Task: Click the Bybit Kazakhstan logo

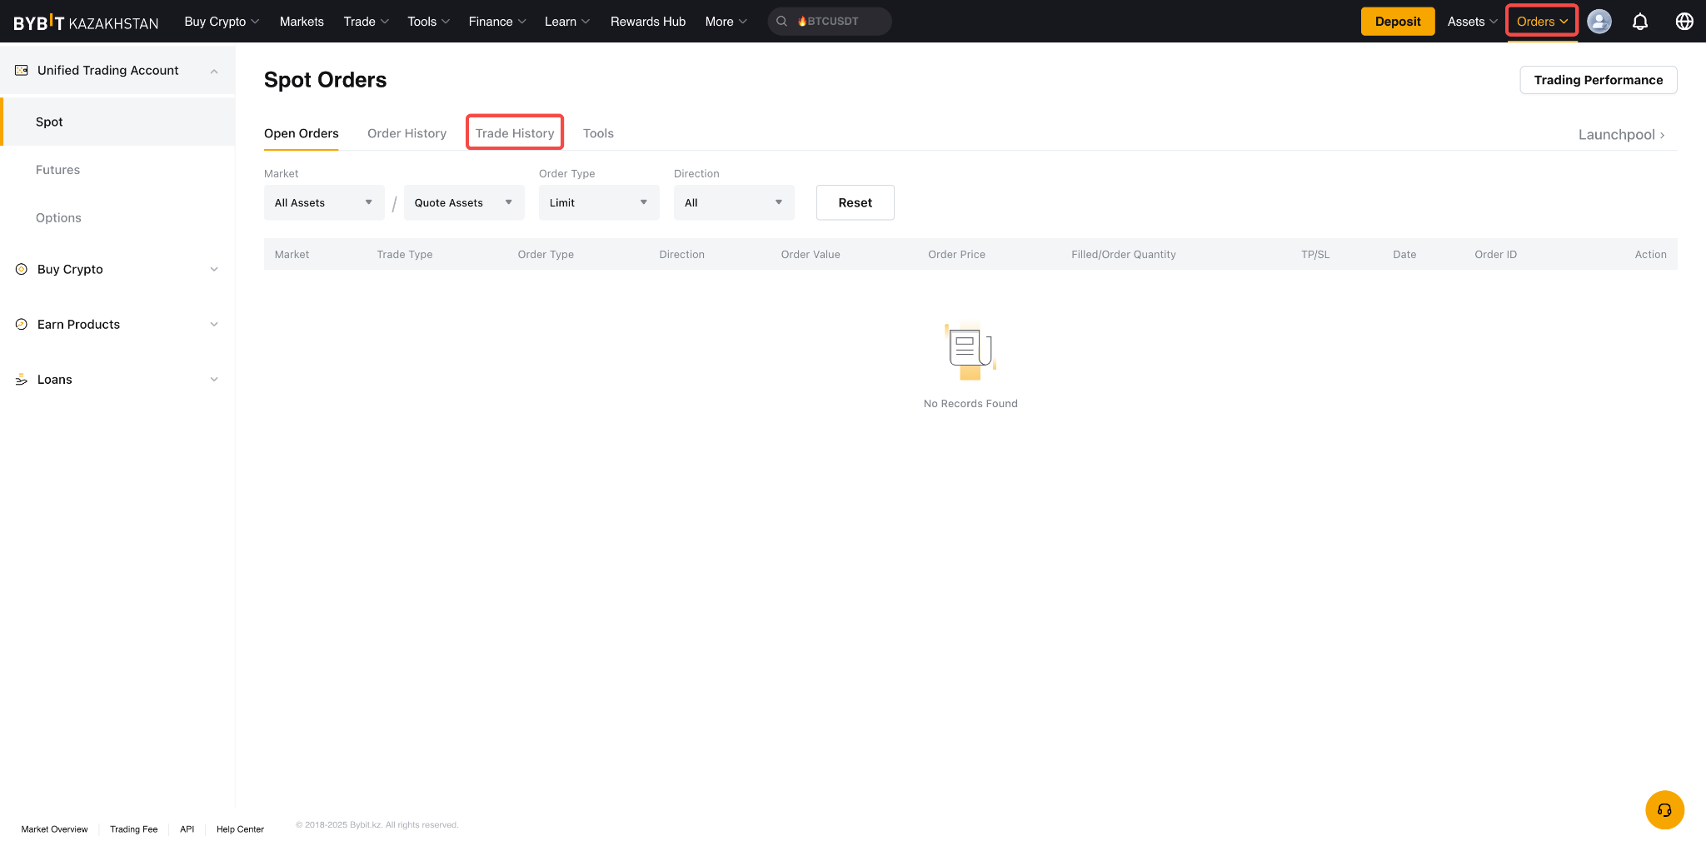Action: (86, 22)
